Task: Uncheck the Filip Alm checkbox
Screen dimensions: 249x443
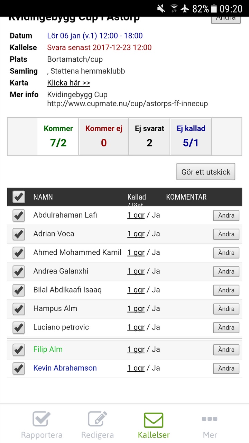Action: (x=19, y=350)
